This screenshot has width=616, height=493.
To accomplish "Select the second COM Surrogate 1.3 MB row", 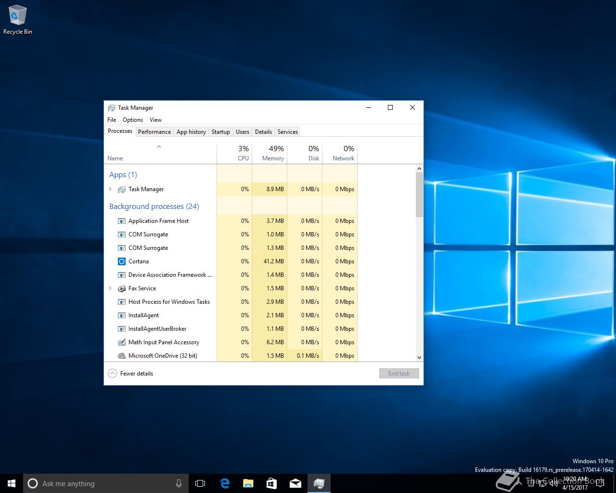I will [x=231, y=248].
